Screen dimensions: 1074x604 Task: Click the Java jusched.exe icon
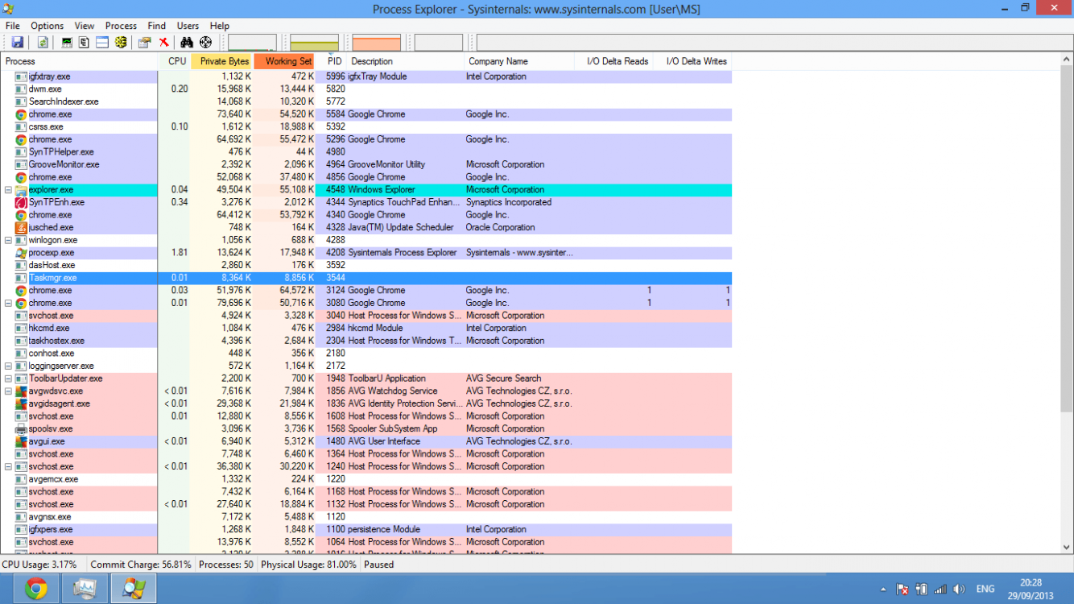pyautogui.click(x=22, y=228)
